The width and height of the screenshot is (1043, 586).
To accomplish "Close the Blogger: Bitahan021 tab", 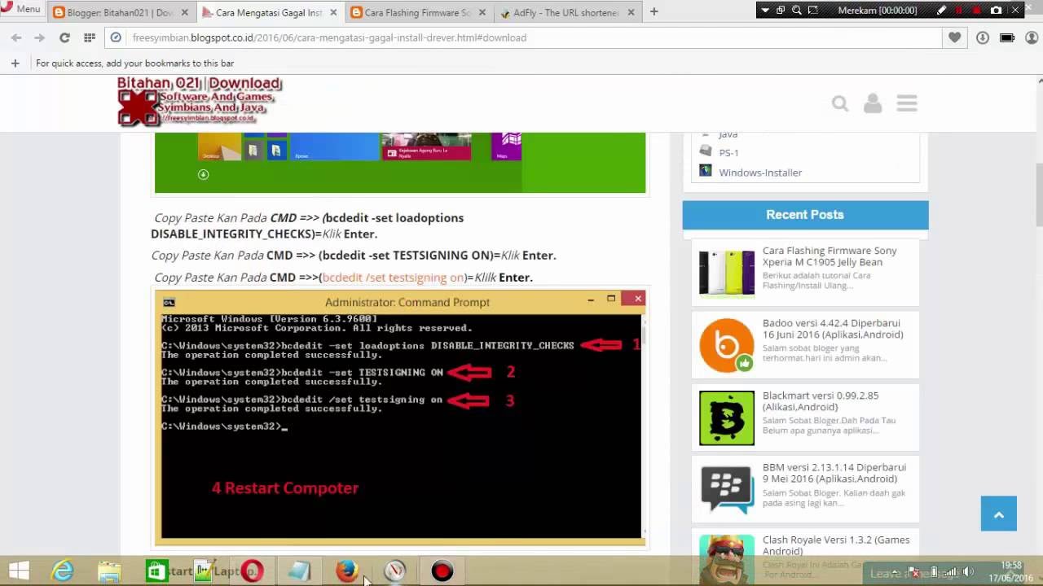I will 184,12.
